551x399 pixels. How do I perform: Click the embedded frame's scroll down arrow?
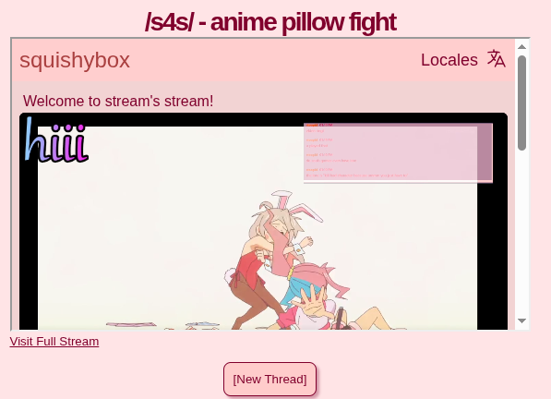pyautogui.click(x=521, y=321)
